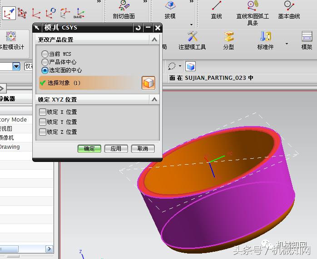Collapse the 锁定 XYZ 位置 section

(x=154, y=99)
